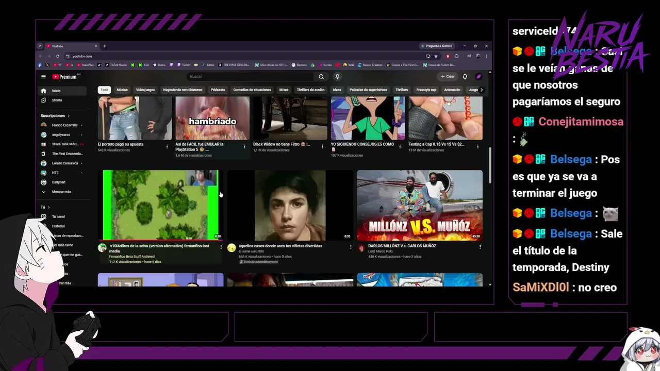Click the Pregunta a Gemini button
This screenshot has width=660, height=371.
pos(437,46)
